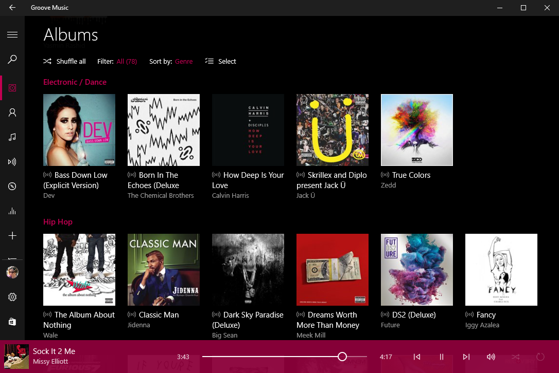Click the Select button
The width and height of the screenshot is (559, 373).
(x=220, y=61)
